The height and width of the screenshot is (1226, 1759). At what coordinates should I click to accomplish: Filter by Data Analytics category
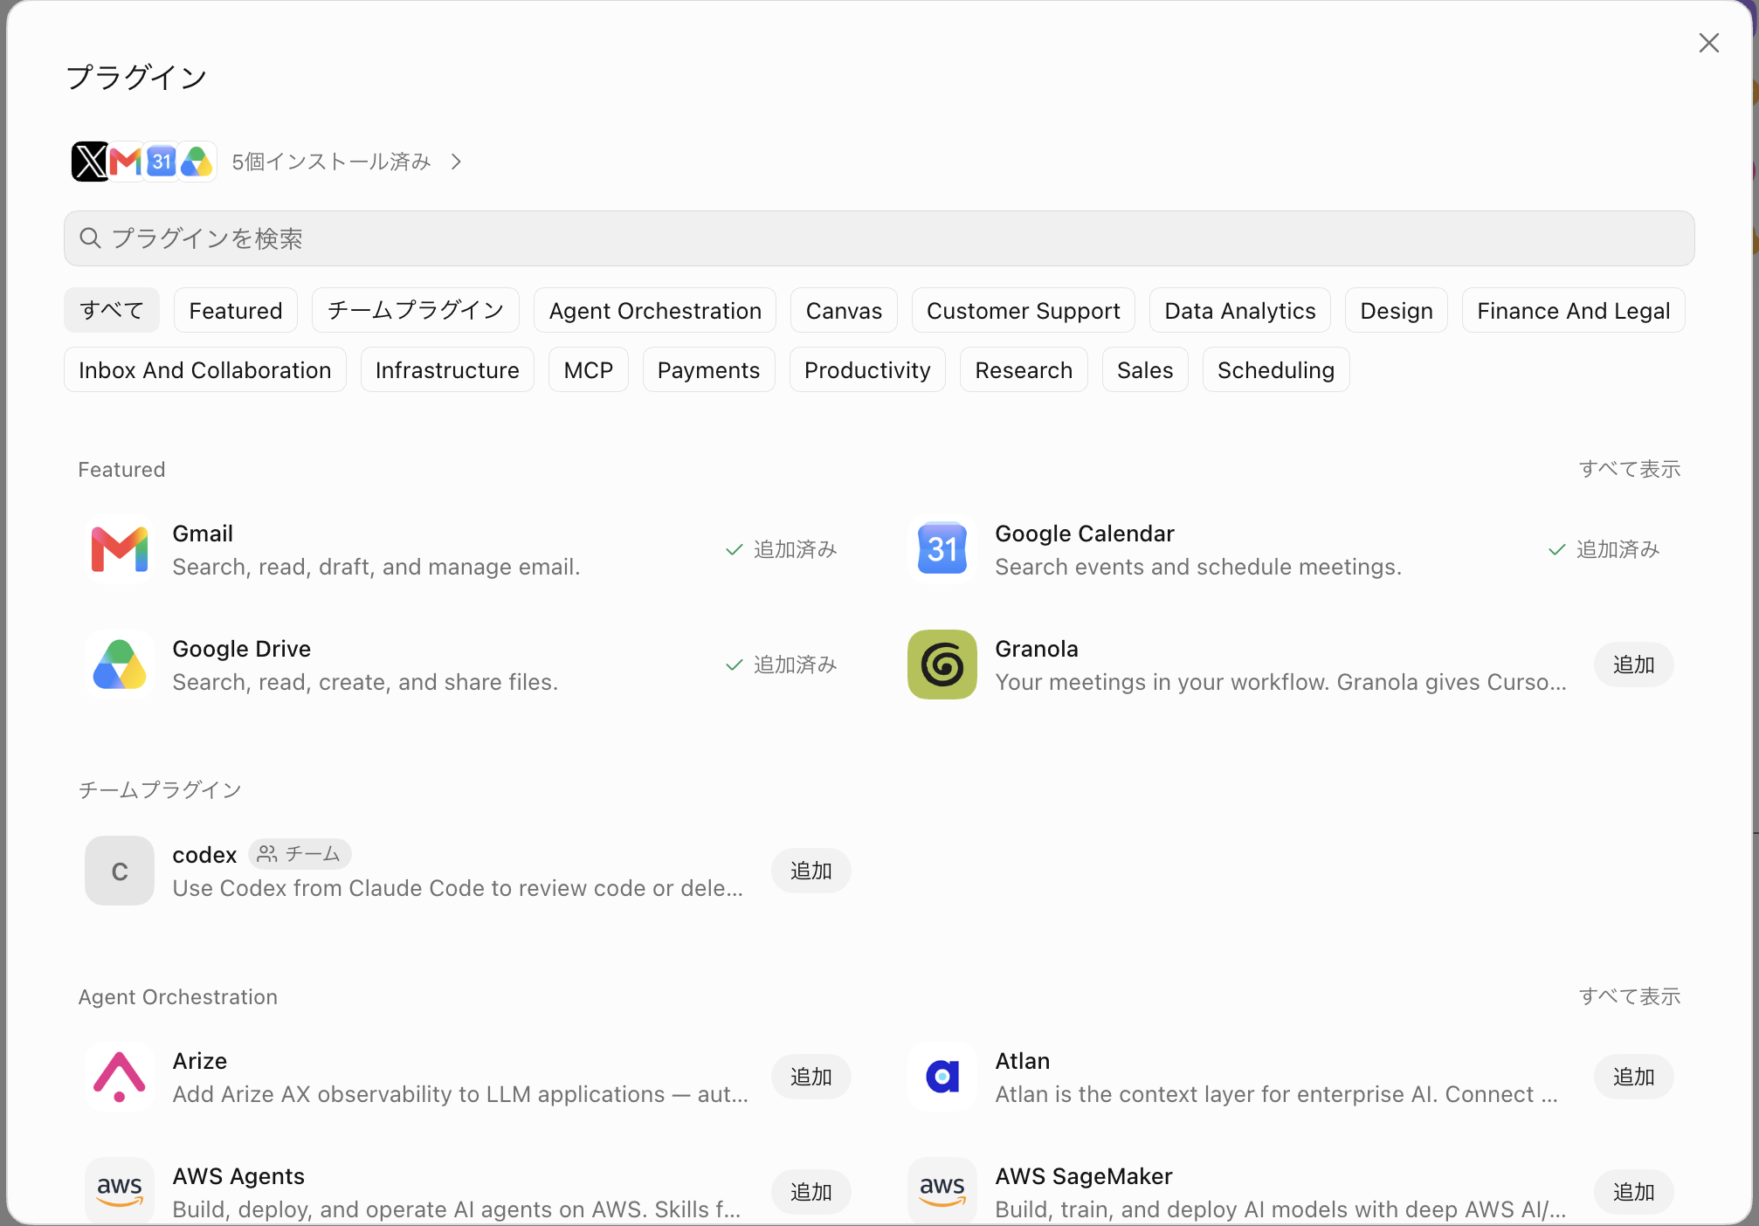click(1240, 310)
